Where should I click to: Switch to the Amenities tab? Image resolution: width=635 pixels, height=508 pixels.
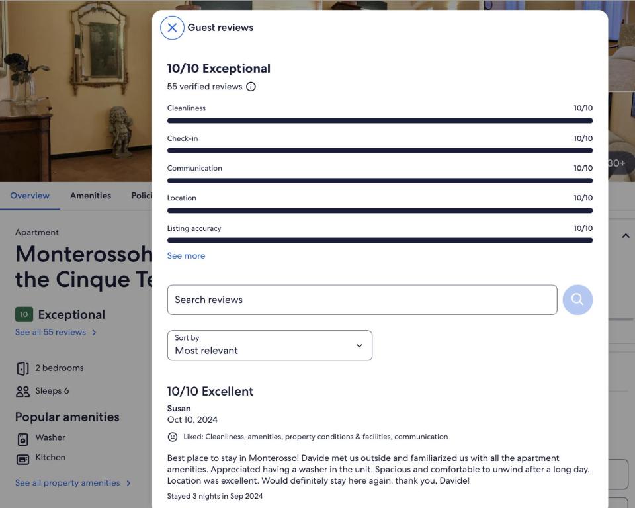point(91,196)
